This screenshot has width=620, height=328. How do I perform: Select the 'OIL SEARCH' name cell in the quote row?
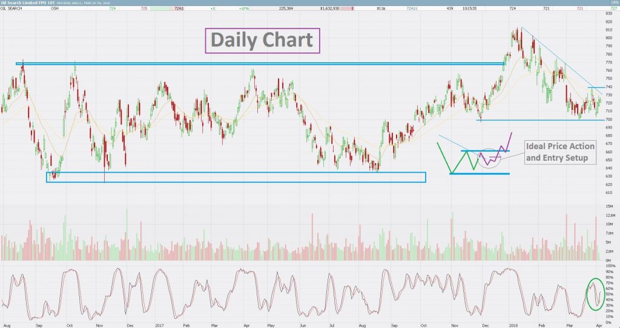12,8
